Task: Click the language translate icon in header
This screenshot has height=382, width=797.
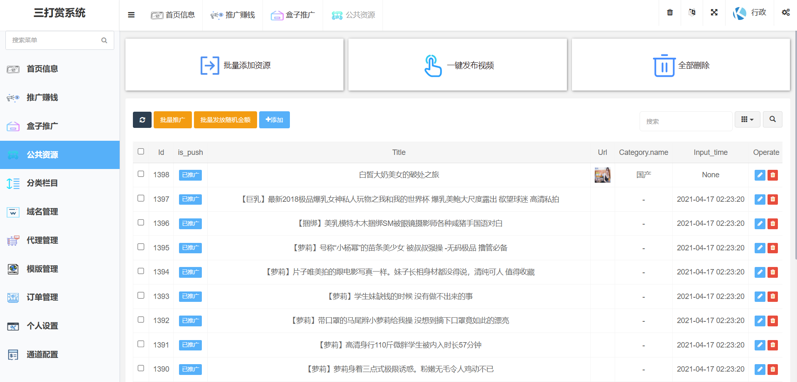Action: click(x=692, y=12)
